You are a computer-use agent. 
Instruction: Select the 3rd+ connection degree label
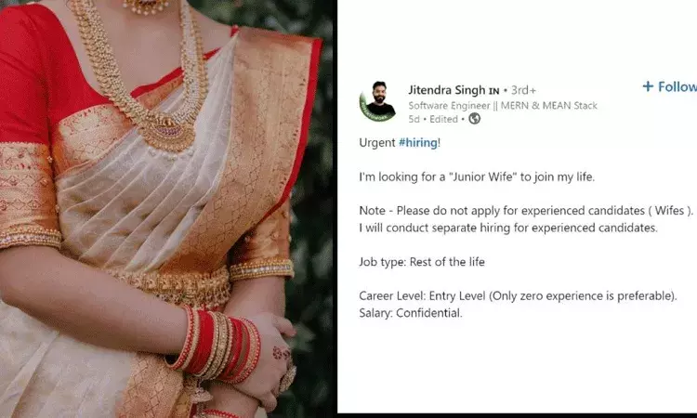[x=523, y=90]
